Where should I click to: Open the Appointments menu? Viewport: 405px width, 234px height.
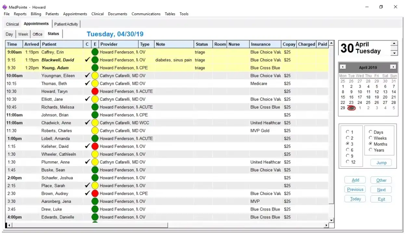click(75, 14)
